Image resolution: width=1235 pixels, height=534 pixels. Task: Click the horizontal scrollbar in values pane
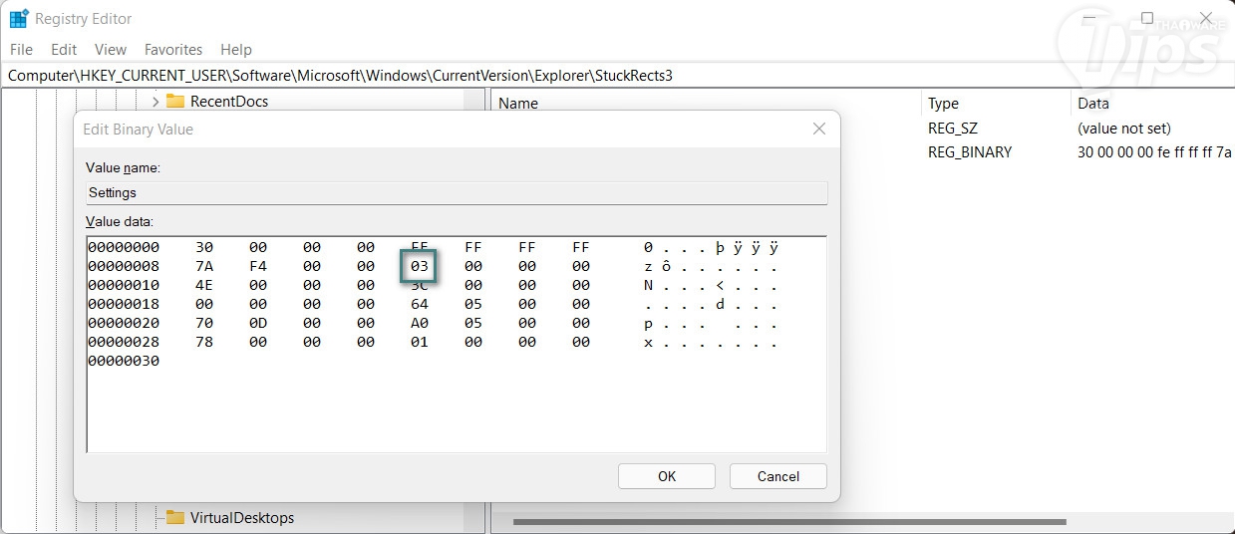tap(788, 522)
